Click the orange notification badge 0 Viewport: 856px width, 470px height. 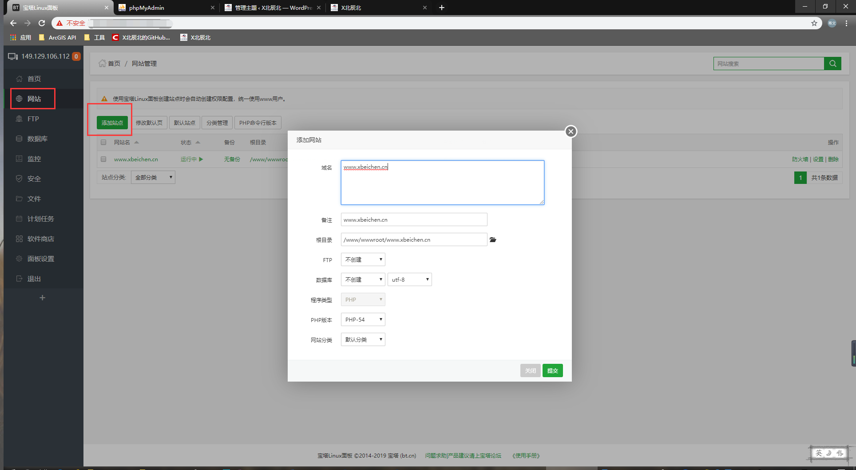coord(76,56)
